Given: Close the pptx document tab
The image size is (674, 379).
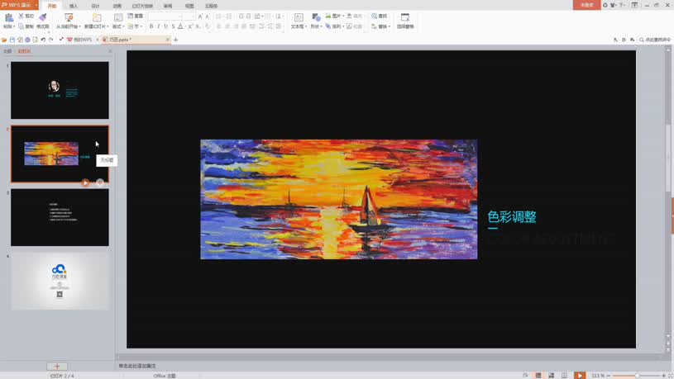Looking at the screenshot, I should click(168, 40).
